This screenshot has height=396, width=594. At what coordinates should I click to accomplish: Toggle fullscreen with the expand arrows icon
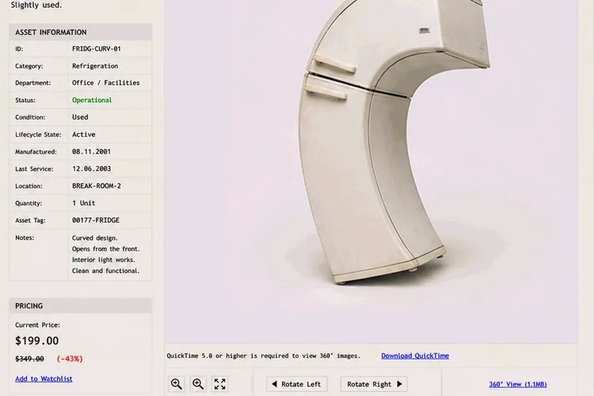point(219,384)
